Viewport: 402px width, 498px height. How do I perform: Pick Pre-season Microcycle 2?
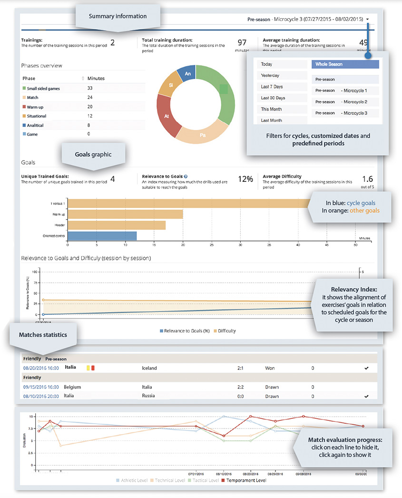[x=345, y=101]
